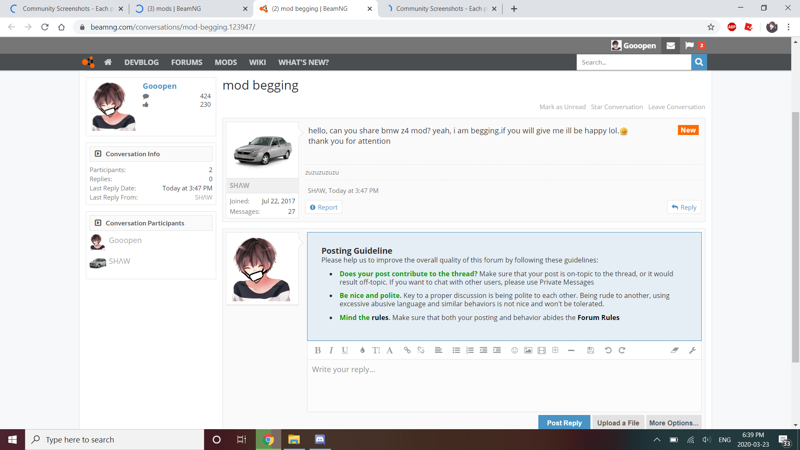Open SHAW in Conversation Participants list

[119, 261]
